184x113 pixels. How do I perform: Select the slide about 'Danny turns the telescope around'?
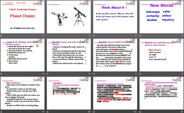click(161, 93)
